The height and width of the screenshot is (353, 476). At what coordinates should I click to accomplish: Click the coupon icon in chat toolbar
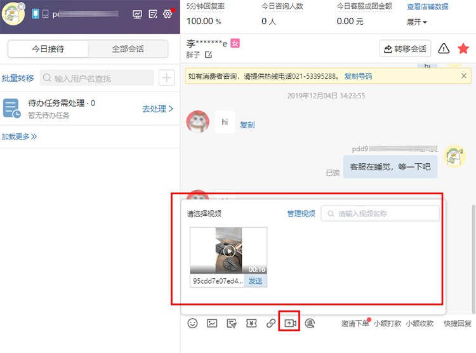251,323
